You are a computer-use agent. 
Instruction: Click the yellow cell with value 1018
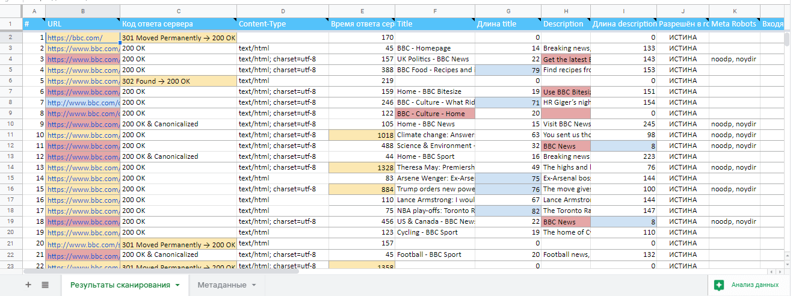(362, 135)
